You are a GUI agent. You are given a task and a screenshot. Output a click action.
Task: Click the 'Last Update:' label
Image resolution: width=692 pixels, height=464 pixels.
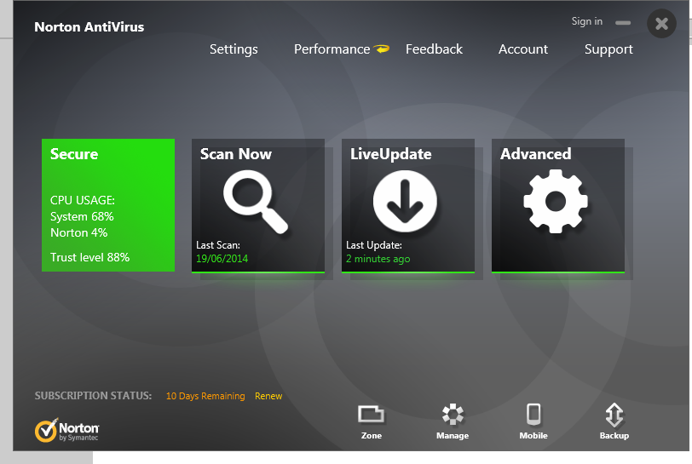click(374, 245)
